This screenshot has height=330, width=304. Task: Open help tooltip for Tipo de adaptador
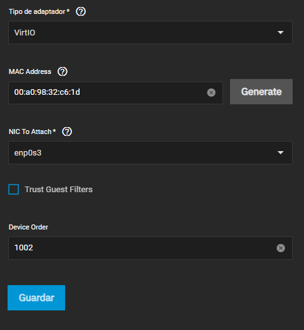click(81, 11)
